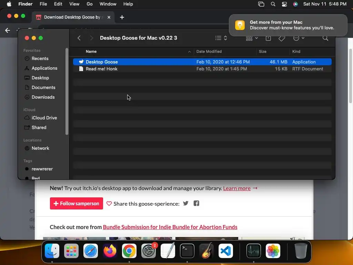Open the Go menu

click(x=90, y=4)
